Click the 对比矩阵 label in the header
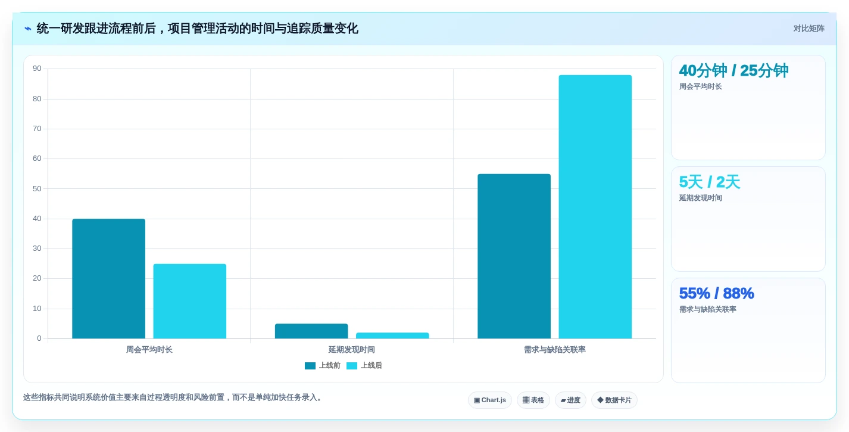The height and width of the screenshot is (432, 849). [809, 29]
